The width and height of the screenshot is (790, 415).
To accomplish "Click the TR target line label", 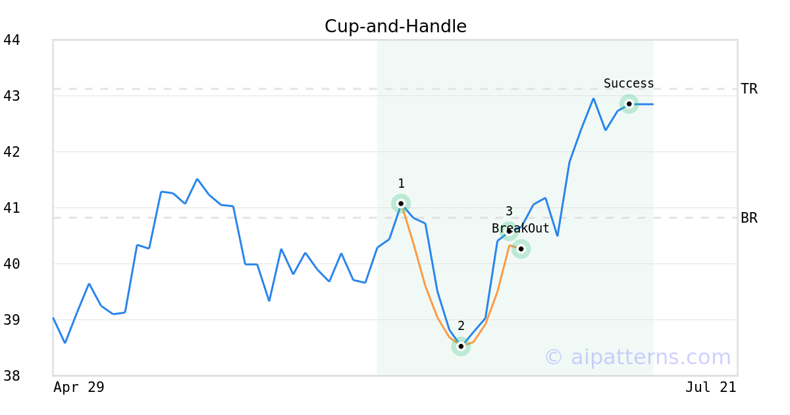I will [x=749, y=89].
